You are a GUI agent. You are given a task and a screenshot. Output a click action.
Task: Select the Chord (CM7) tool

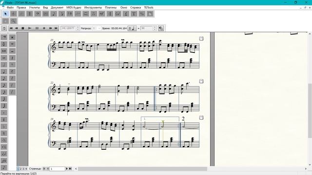(x=118, y=14)
